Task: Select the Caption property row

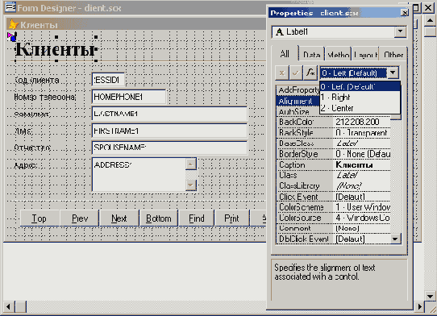Action: point(333,164)
